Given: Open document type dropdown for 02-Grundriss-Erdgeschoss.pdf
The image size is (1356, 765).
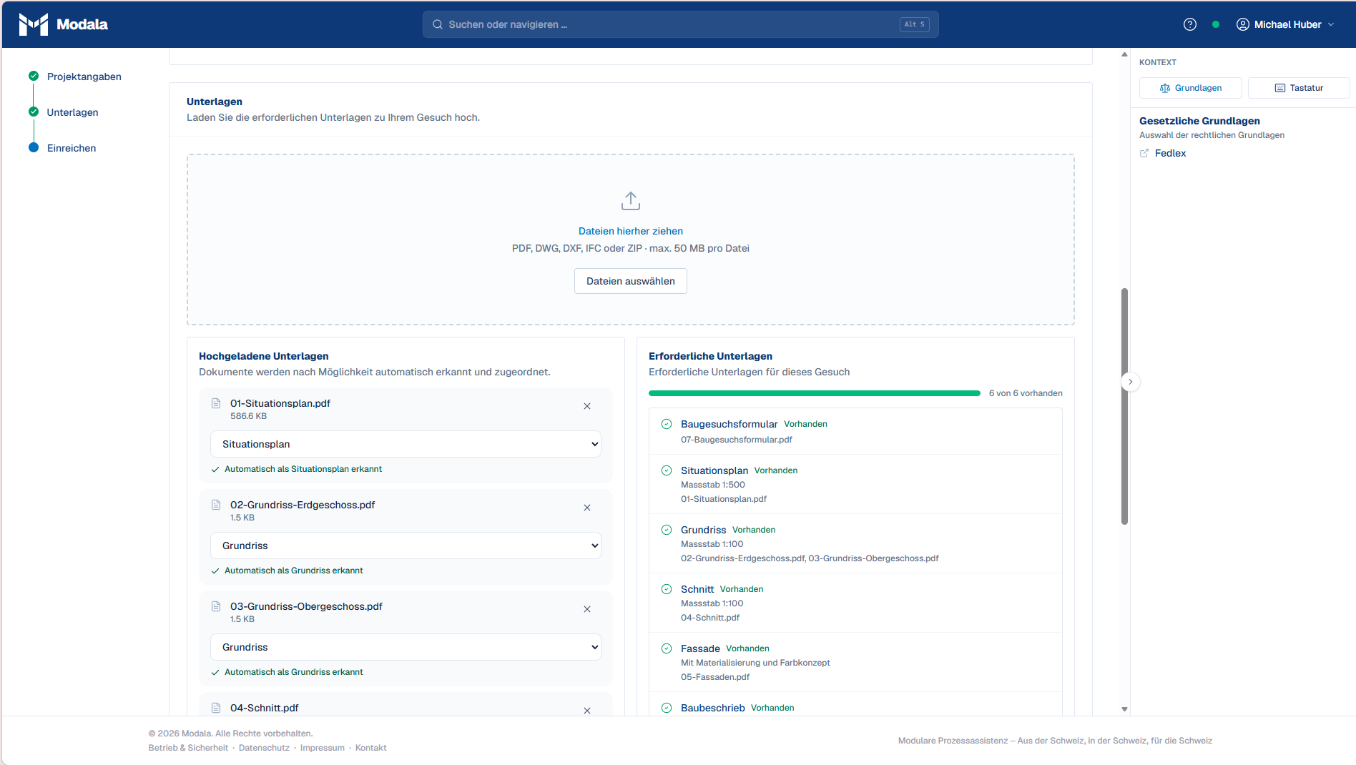Looking at the screenshot, I should 406,546.
